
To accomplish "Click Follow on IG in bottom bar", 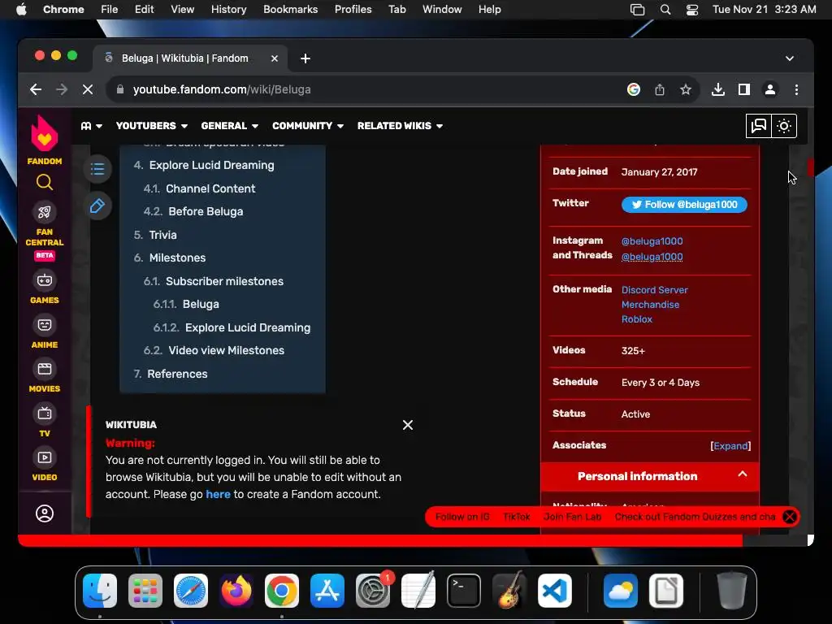I will click(x=462, y=517).
